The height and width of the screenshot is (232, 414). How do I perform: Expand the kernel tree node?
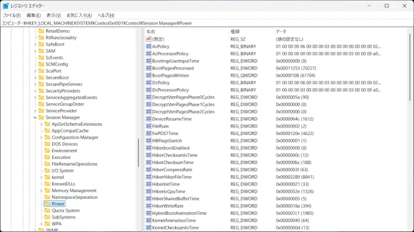click(41, 177)
